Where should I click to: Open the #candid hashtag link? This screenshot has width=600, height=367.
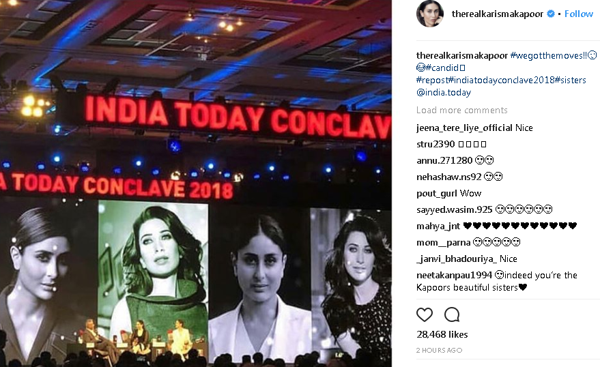coord(442,68)
